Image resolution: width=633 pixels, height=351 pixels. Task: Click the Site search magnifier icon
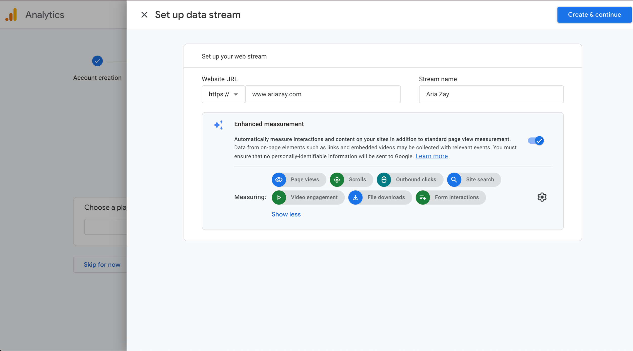pos(454,180)
